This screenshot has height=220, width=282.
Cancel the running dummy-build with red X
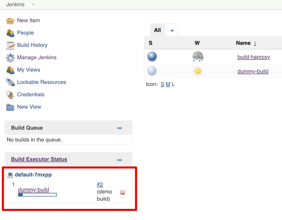pos(123,192)
